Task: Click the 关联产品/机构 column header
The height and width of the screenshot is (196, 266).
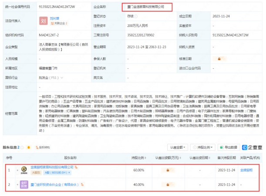Action: (x=250, y=158)
